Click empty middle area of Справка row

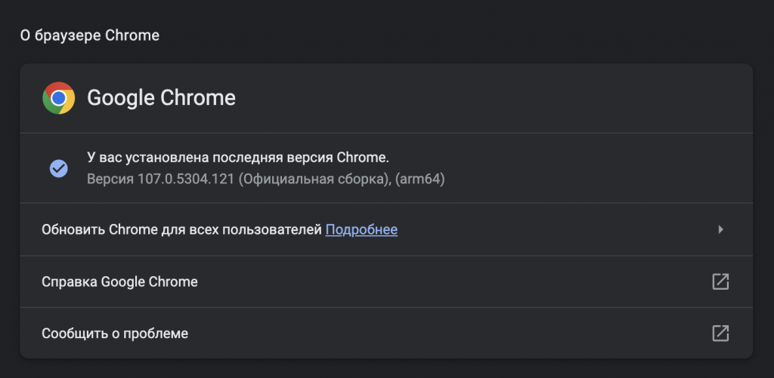pyautogui.click(x=454, y=281)
